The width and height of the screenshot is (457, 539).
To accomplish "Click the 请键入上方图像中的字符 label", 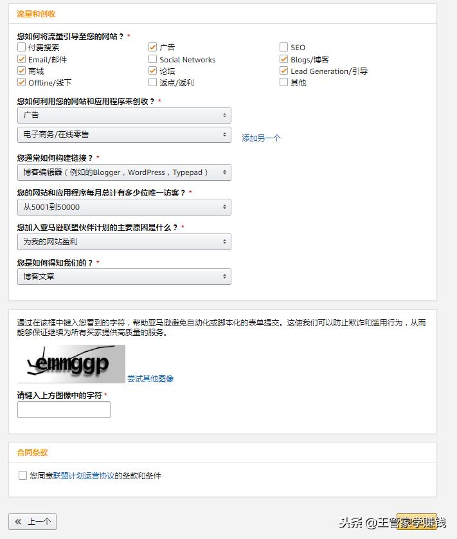I will (x=59, y=396).
